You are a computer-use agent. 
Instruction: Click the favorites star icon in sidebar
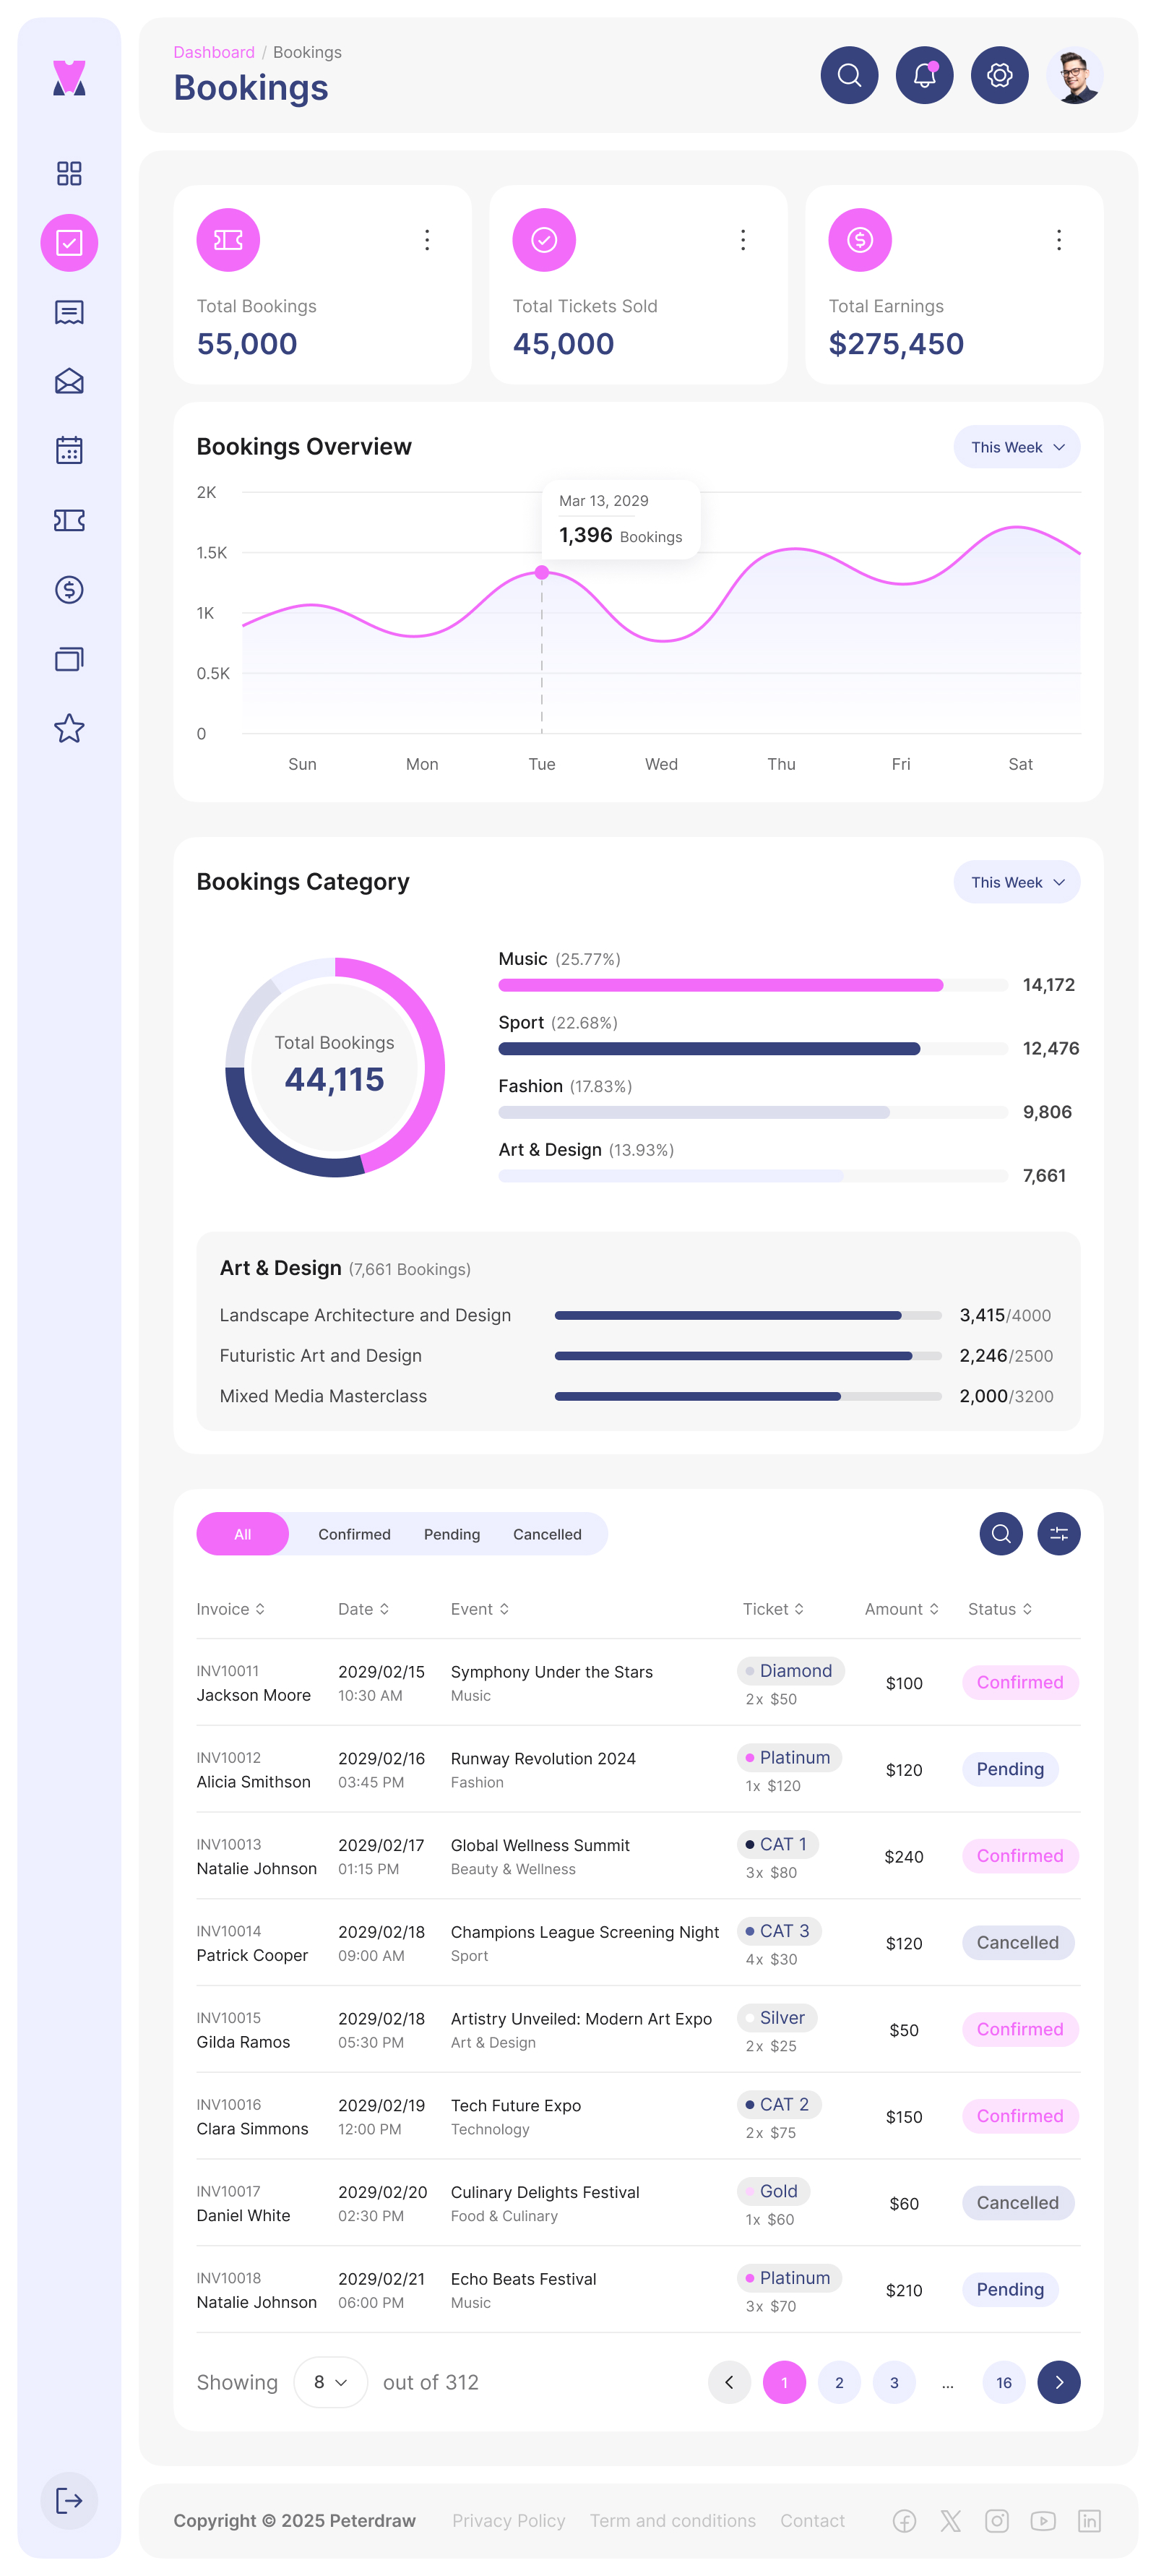pos(68,728)
